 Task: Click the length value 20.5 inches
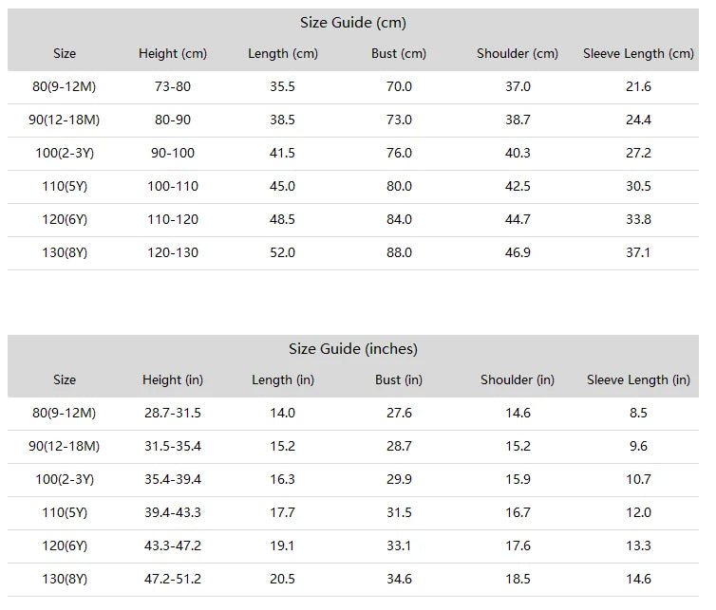click(282, 579)
